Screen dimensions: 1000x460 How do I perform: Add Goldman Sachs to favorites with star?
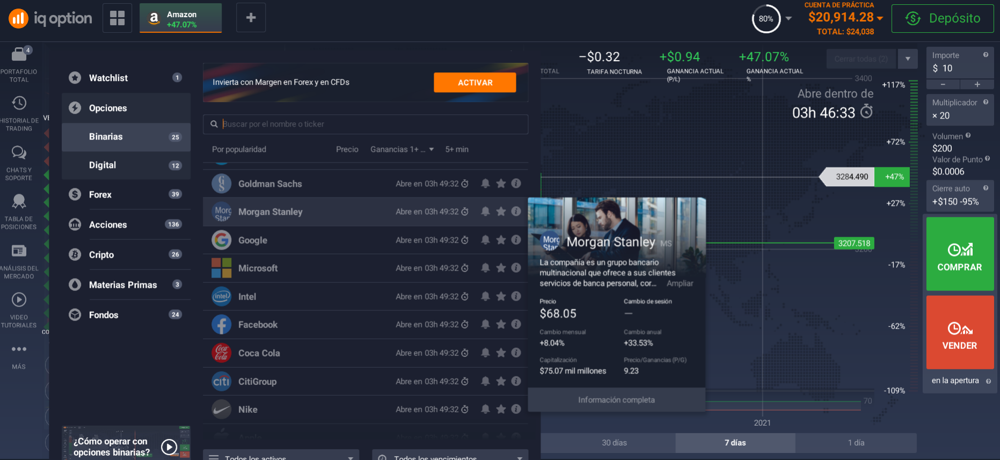coord(501,184)
